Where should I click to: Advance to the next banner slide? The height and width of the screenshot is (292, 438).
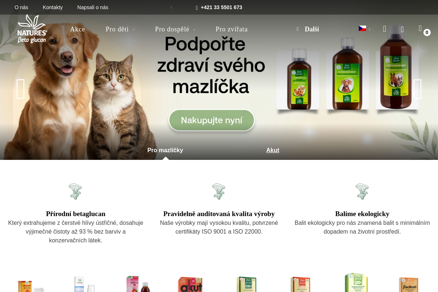pos(418,89)
